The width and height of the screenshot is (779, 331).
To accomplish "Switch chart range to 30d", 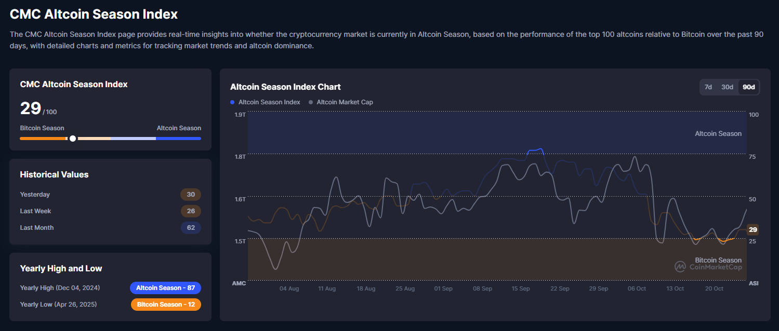I will [x=727, y=87].
